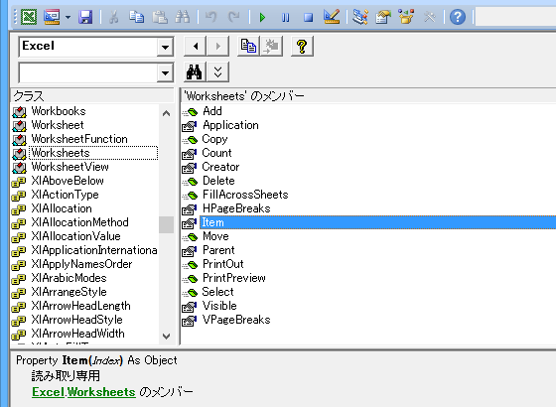Click the Undo arrow icon
The image size is (556, 407).
[x=210, y=17]
